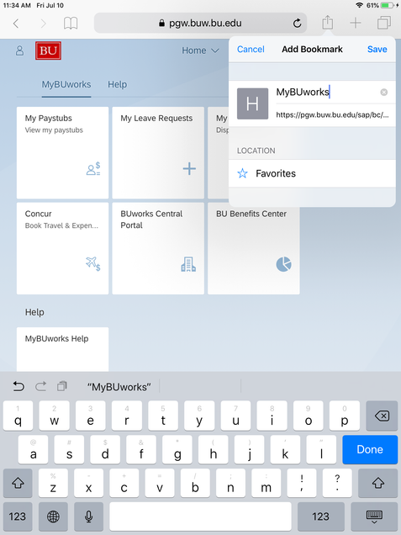Image resolution: width=401 pixels, height=535 pixels.
Task: Open the MyBUworks Help tile
Action: pyautogui.click(x=63, y=349)
